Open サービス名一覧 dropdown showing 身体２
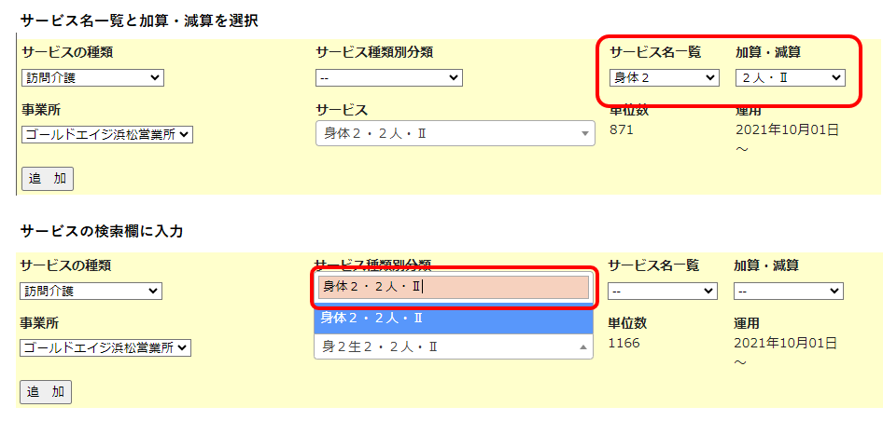The image size is (883, 421). [663, 77]
